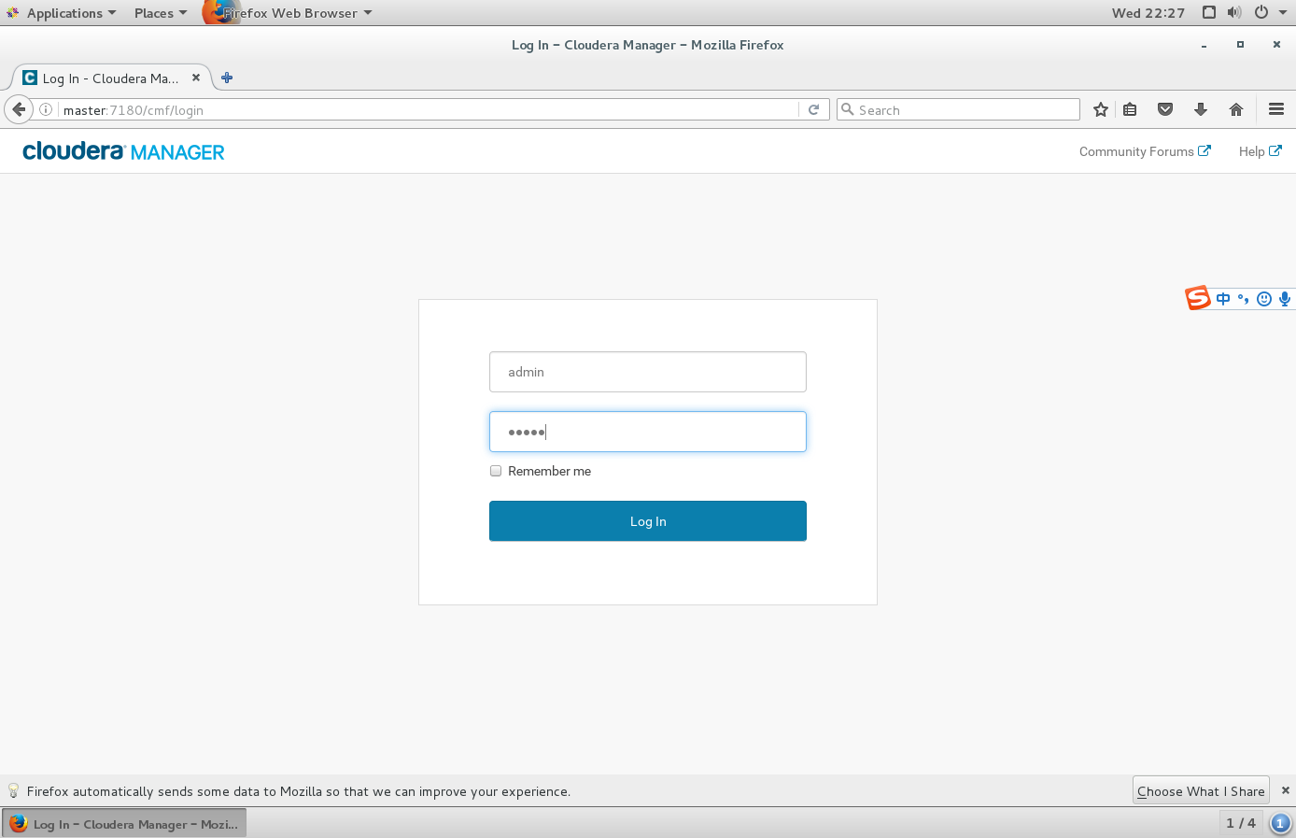Open Community Forums link

(x=1145, y=151)
